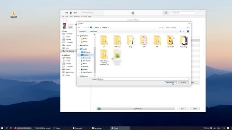Click New folder in Save dialog

pyautogui.click(x=94, y=31)
